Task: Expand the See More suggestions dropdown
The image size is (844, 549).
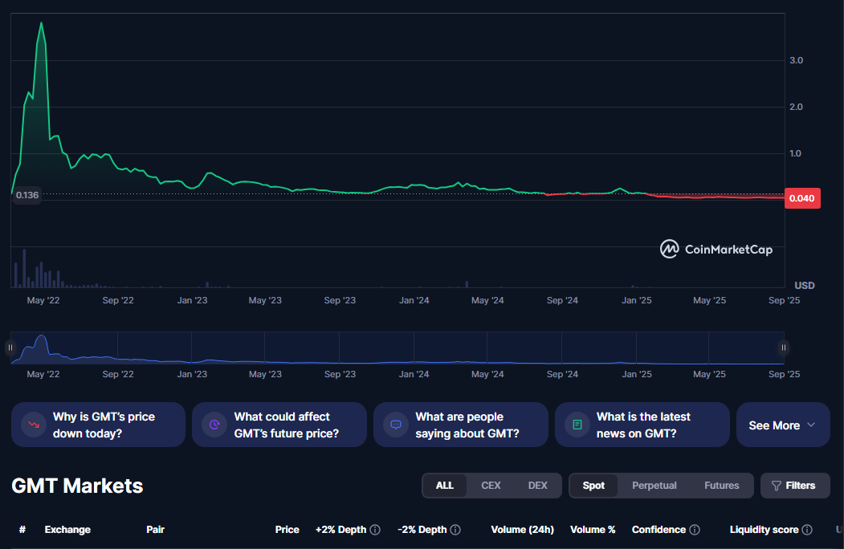Action: (783, 425)
